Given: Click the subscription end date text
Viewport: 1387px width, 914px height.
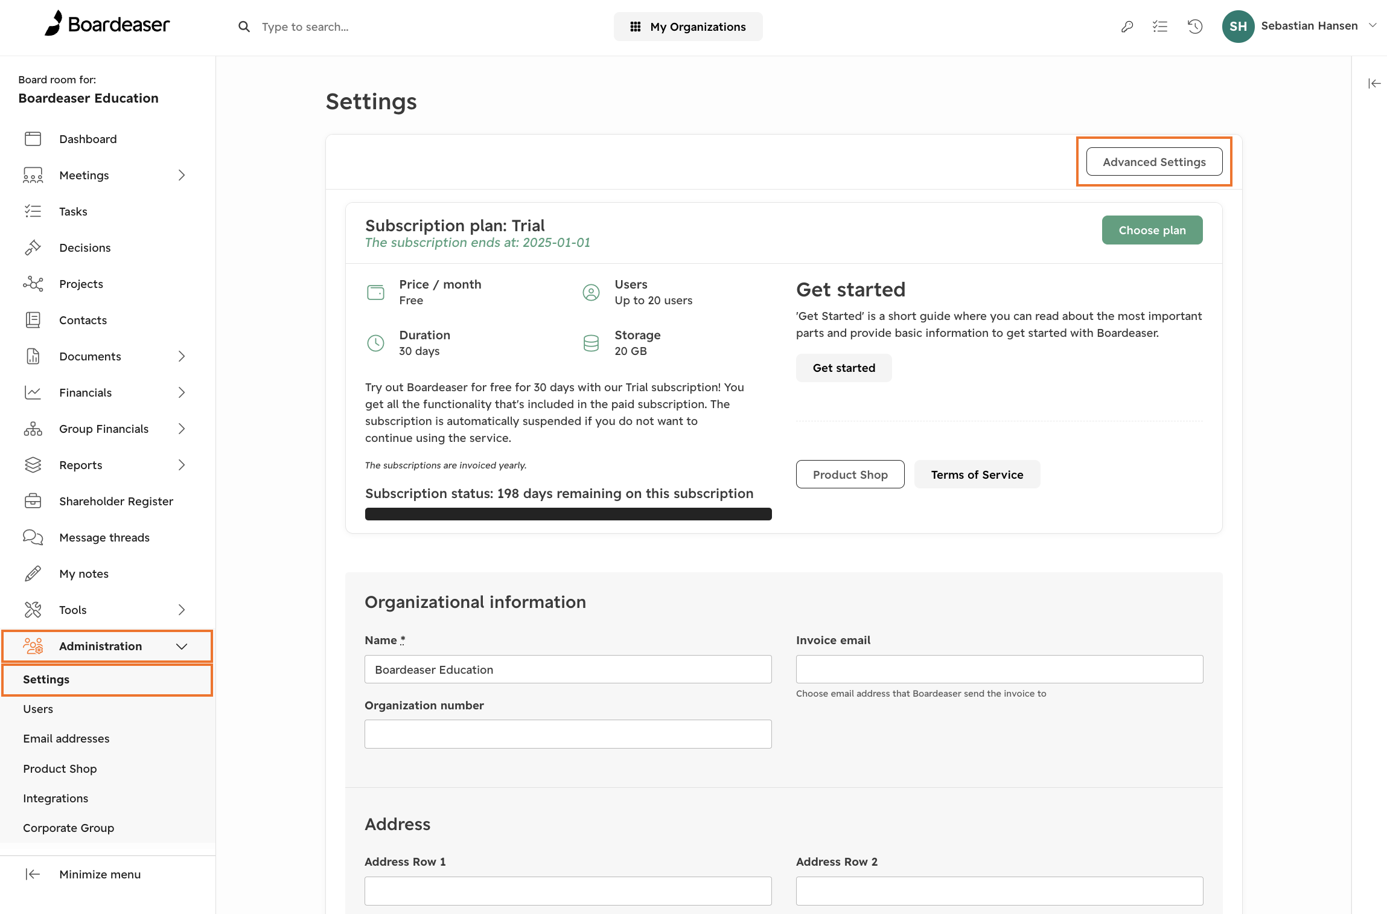Looking at the screenshot, I should pyautogui.click(x=477, y=242).
